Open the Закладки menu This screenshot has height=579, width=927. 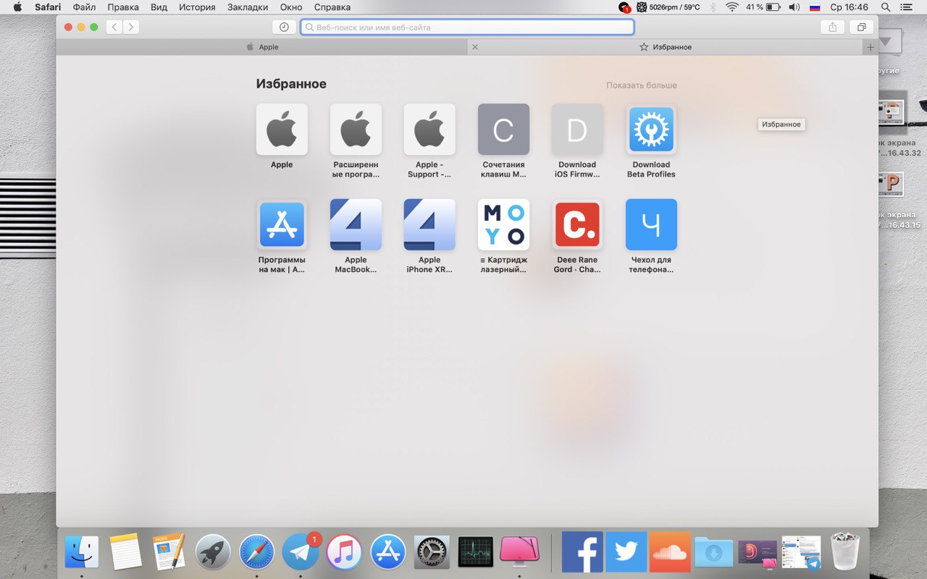point(248,7)
